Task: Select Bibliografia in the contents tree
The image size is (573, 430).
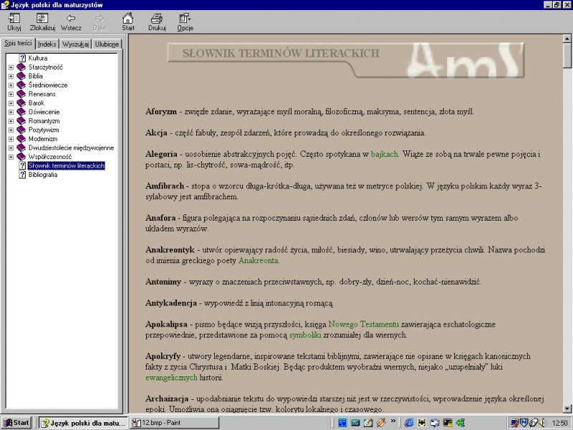Action: point(43,175)
